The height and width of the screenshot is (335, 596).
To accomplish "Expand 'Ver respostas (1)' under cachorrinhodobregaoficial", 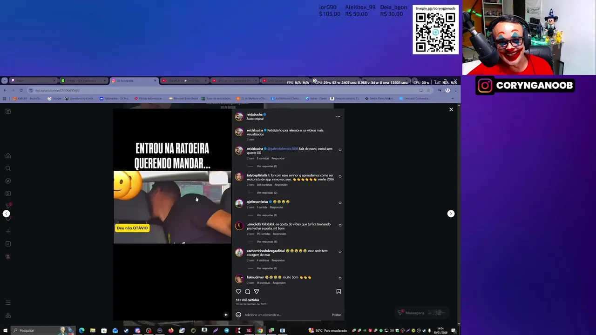I will pyautogui.click(x=267, y=268).
